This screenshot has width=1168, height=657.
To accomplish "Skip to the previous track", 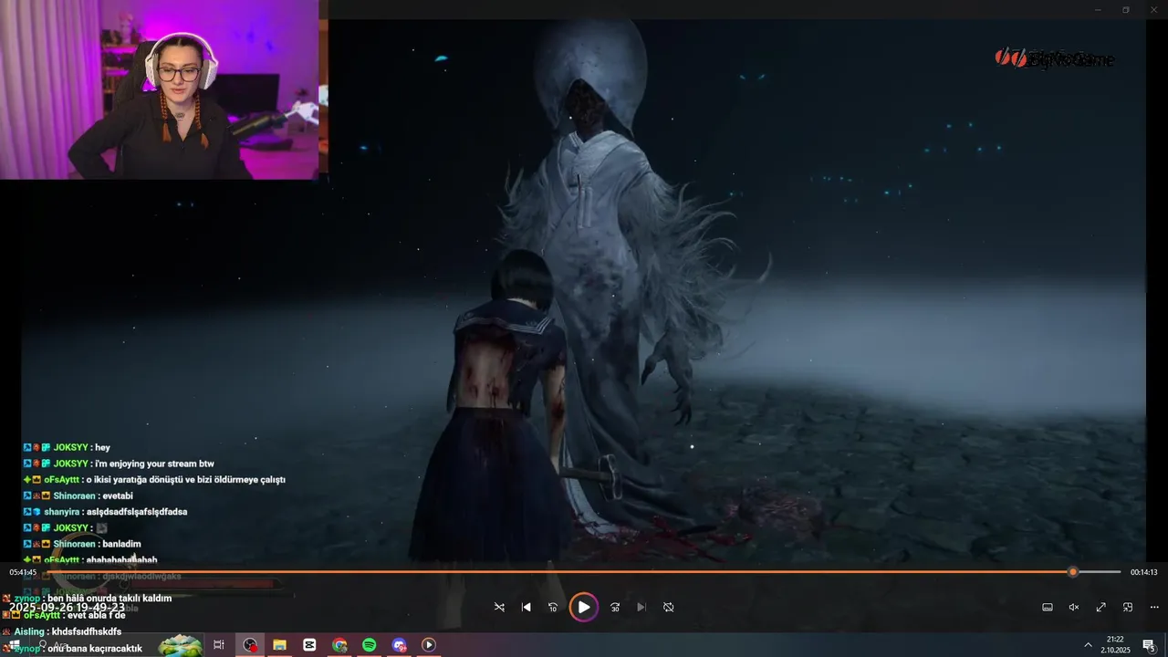I will pyautogui.click(x=527, y=607).
